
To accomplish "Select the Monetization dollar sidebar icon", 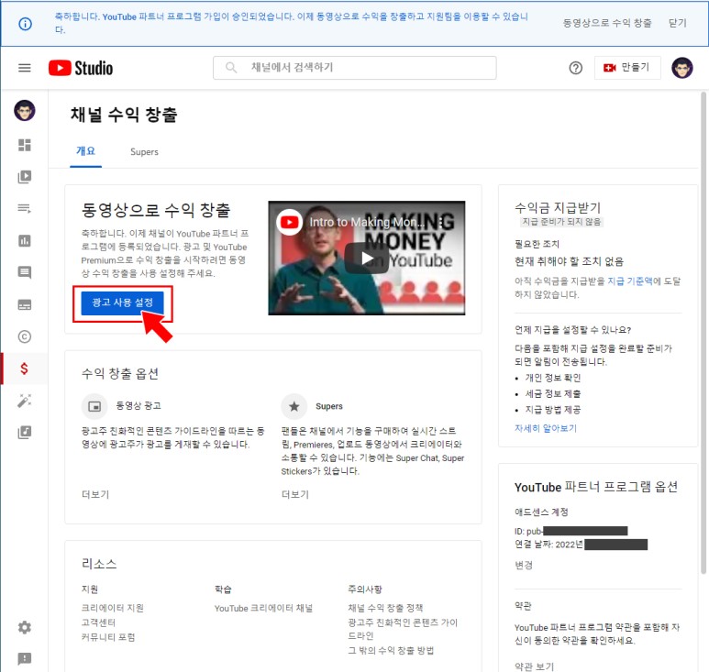I will pos(25,369).
